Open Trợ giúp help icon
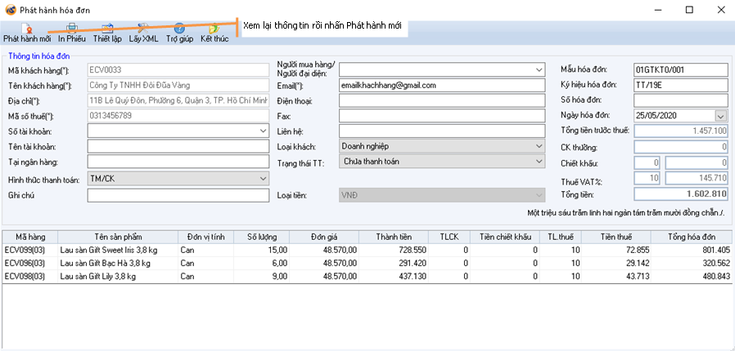Image resolution: width=735 pixels, height=351 pixels. point(179,29)
